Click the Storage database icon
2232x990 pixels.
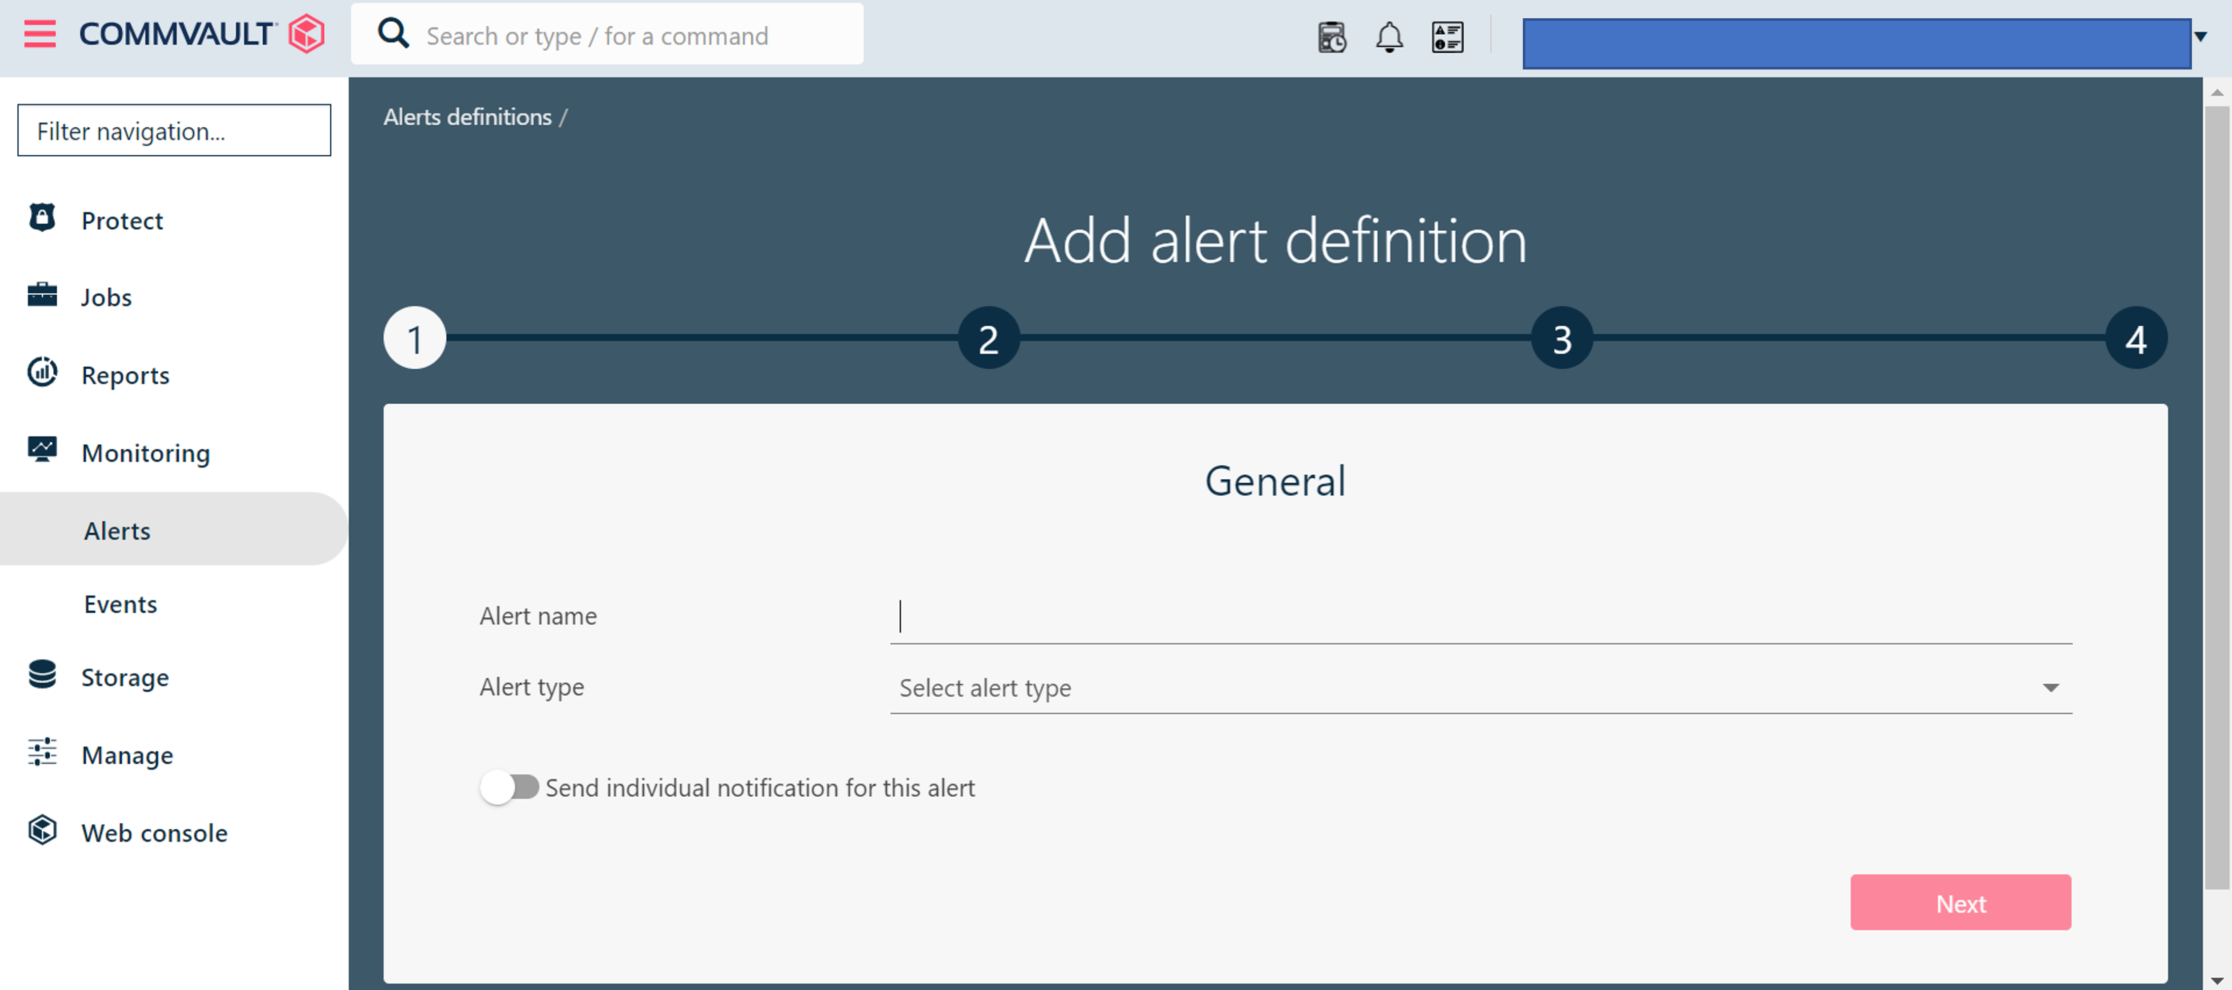pos(42,675)
